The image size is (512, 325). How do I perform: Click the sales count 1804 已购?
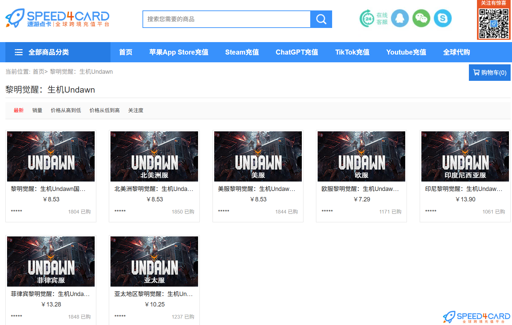tap(79, 212)
